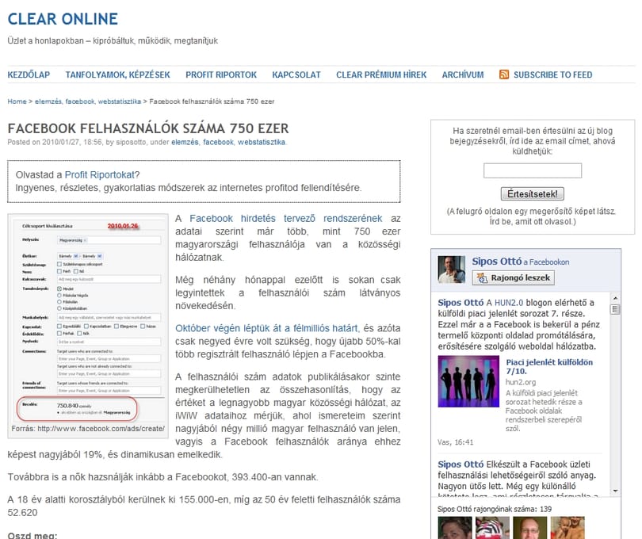The image size is (642, 539).
Task: Click elemzés tag under post title
Action: click(x=185, y=142)
